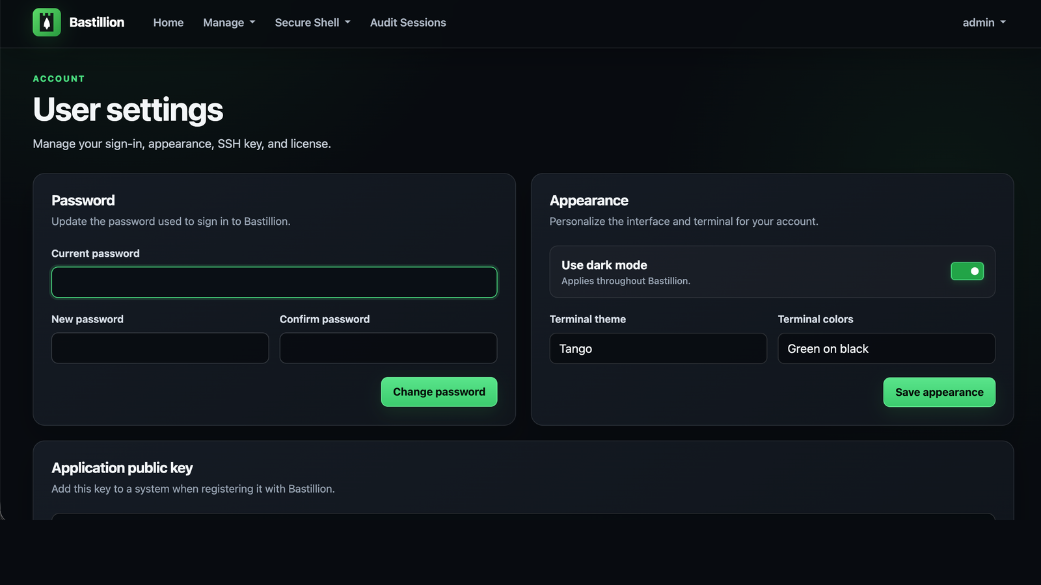Click the Change password button

439,392
